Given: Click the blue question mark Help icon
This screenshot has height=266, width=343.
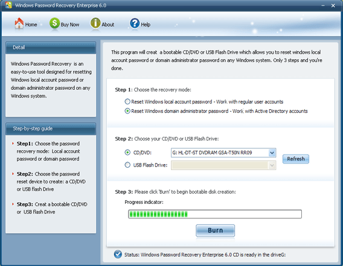Looking at the screenshot, I should [135, 23].
